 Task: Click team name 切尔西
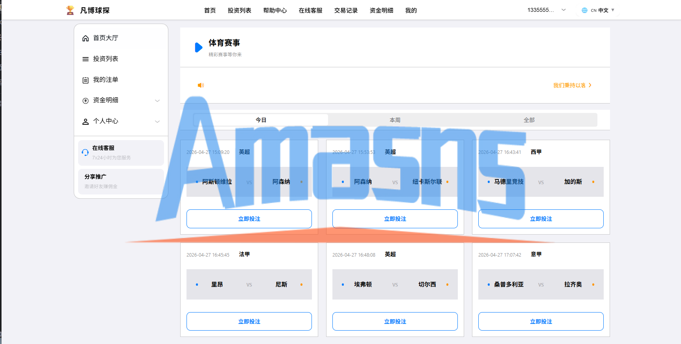[427, 285]
